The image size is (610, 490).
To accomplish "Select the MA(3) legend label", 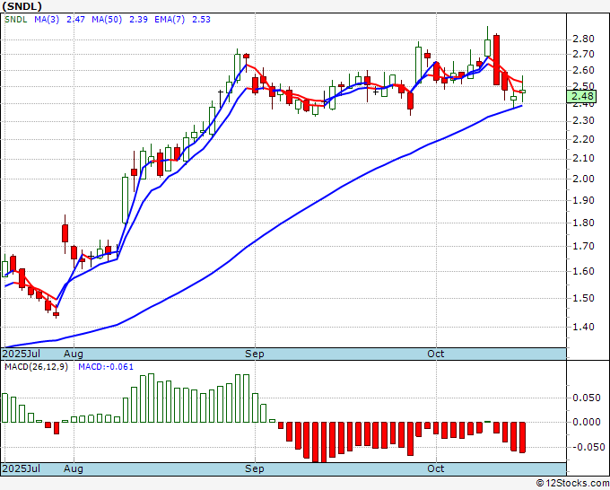I will (47, 20).
